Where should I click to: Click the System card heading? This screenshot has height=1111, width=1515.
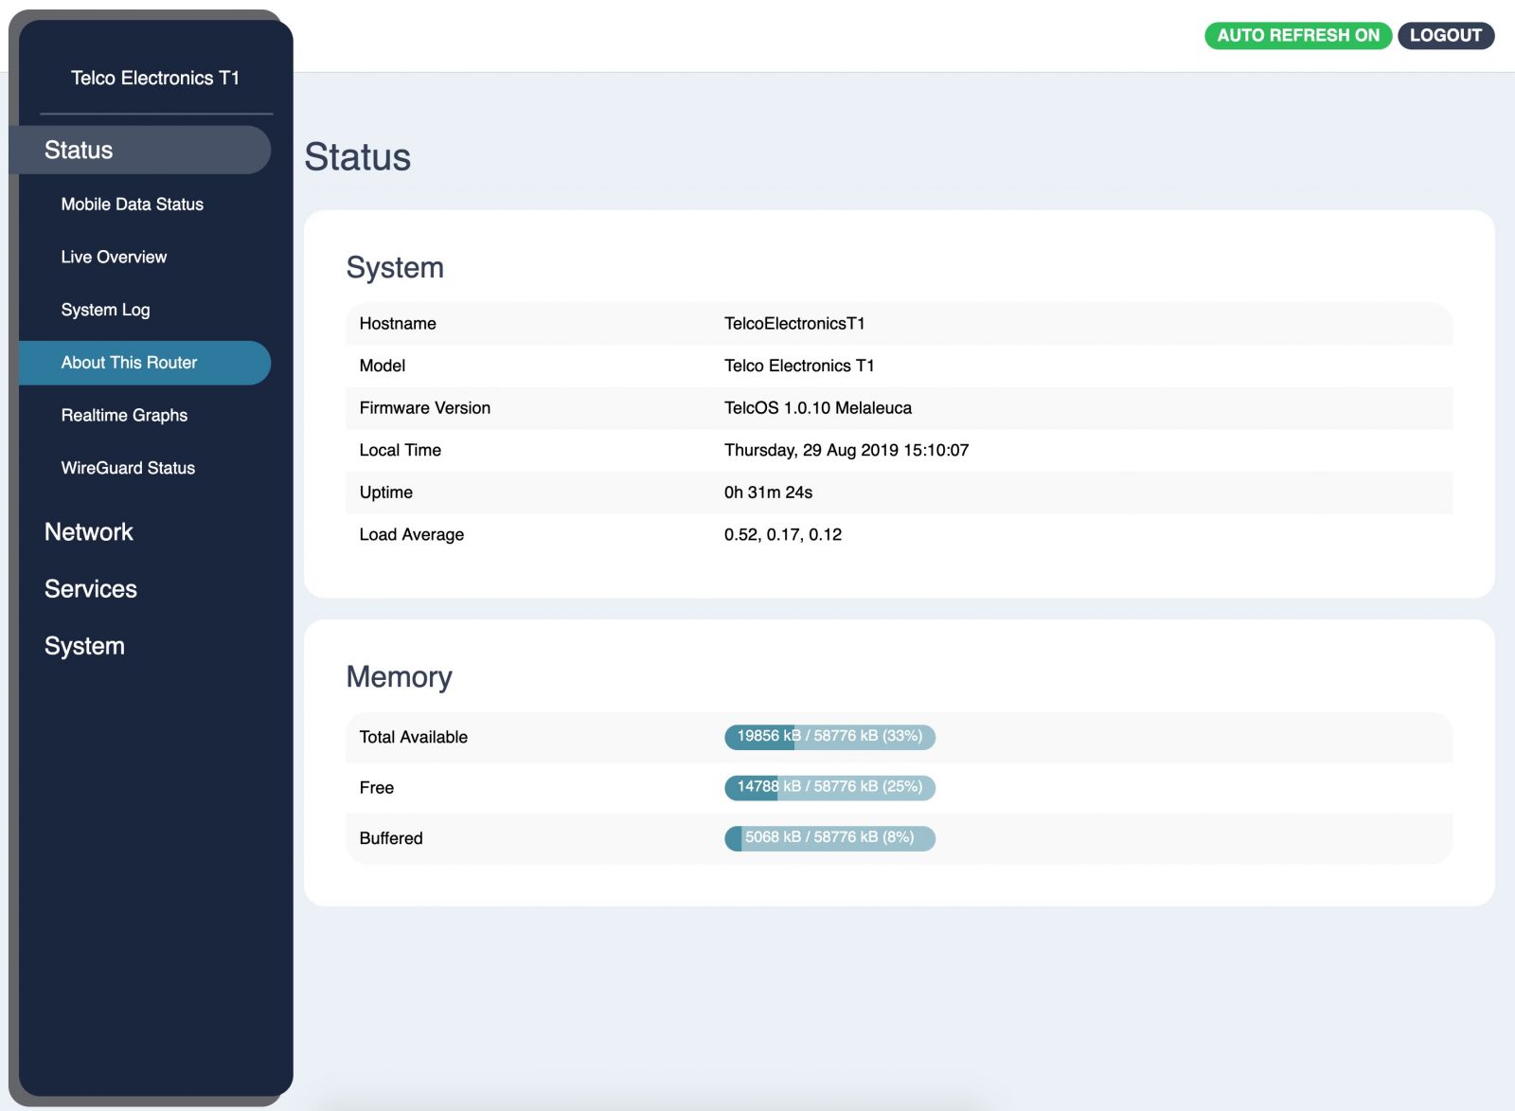point(395,267)
